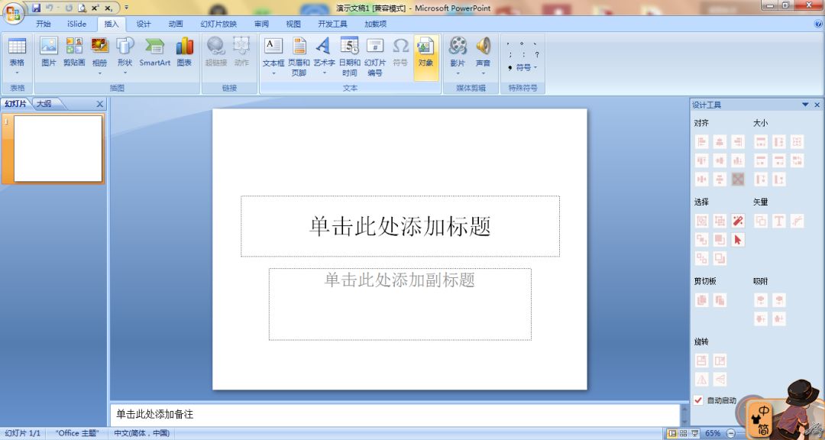
Task: Insert a Clip Art (剪贴画) image
Action: click(74, 54)
